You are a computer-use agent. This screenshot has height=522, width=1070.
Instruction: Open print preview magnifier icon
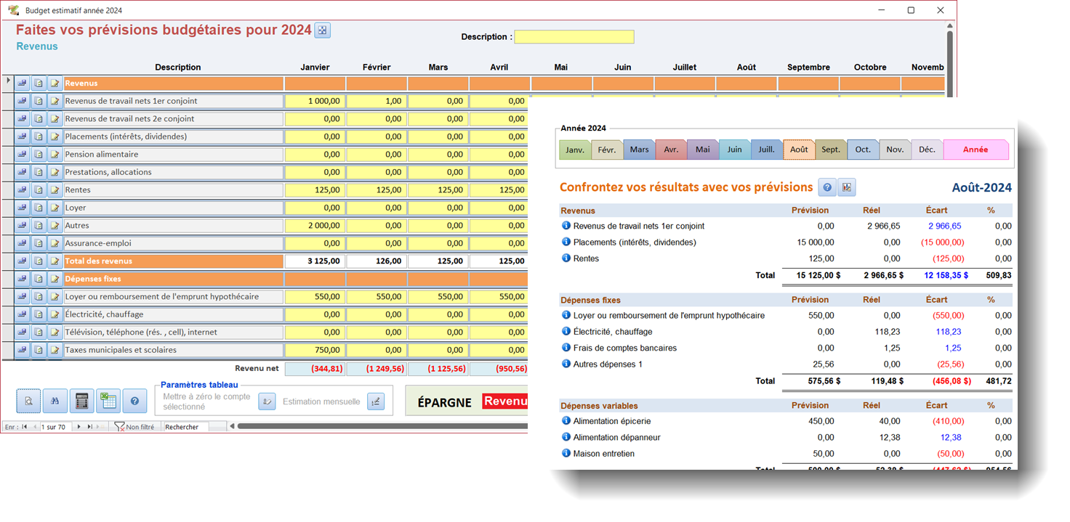pos(28,400)
